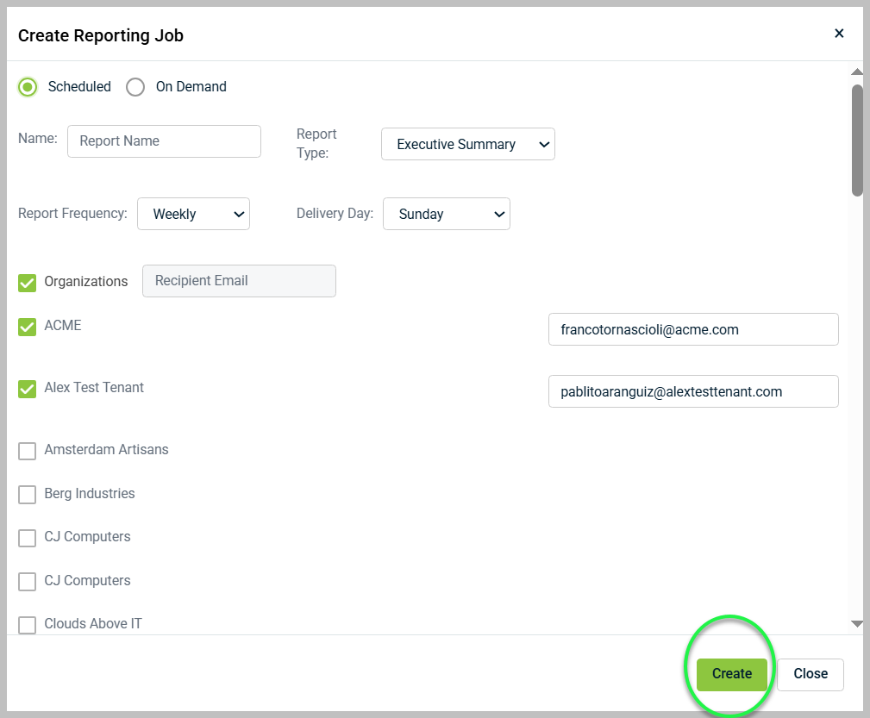Choose the On Demand option
The width and height of the screenshot is (870, 718).
pyautogui.click(x=135, y=87)
